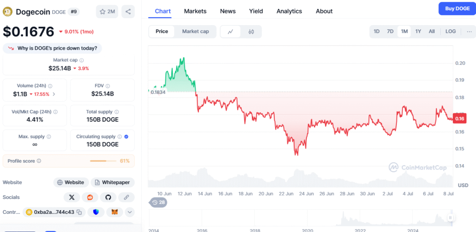Add token to MetaMask via fox icon
This screenshot has height=232, width=476.
coord(114,212)
